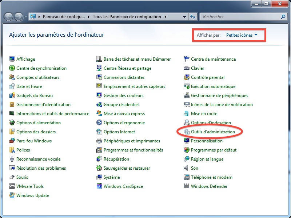Open the Personnalisation link
Screen dimensions: 291x218
coord(207,141)
